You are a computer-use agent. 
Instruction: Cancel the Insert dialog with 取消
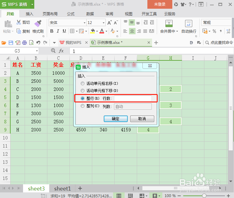tap(142, 119)
